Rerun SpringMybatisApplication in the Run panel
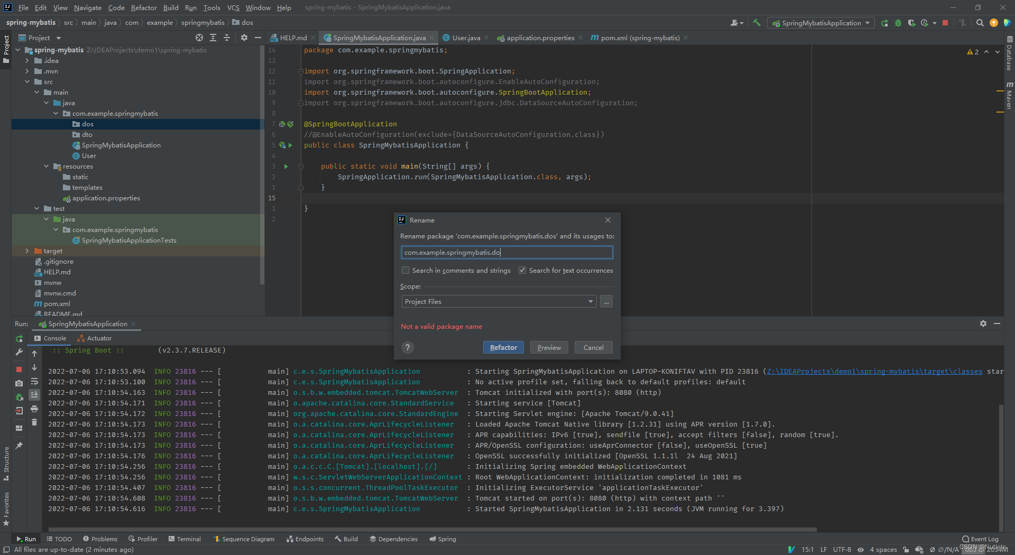Viewport: 1015px width, 555px height. 19,339
